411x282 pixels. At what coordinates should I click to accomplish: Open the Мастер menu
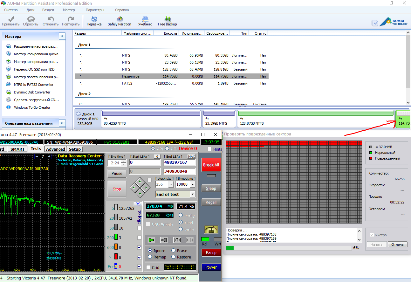coord(69,10)
